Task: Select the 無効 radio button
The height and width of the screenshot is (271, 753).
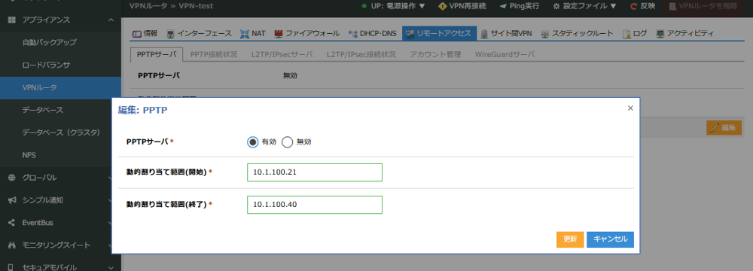Action: coord(287,142)
